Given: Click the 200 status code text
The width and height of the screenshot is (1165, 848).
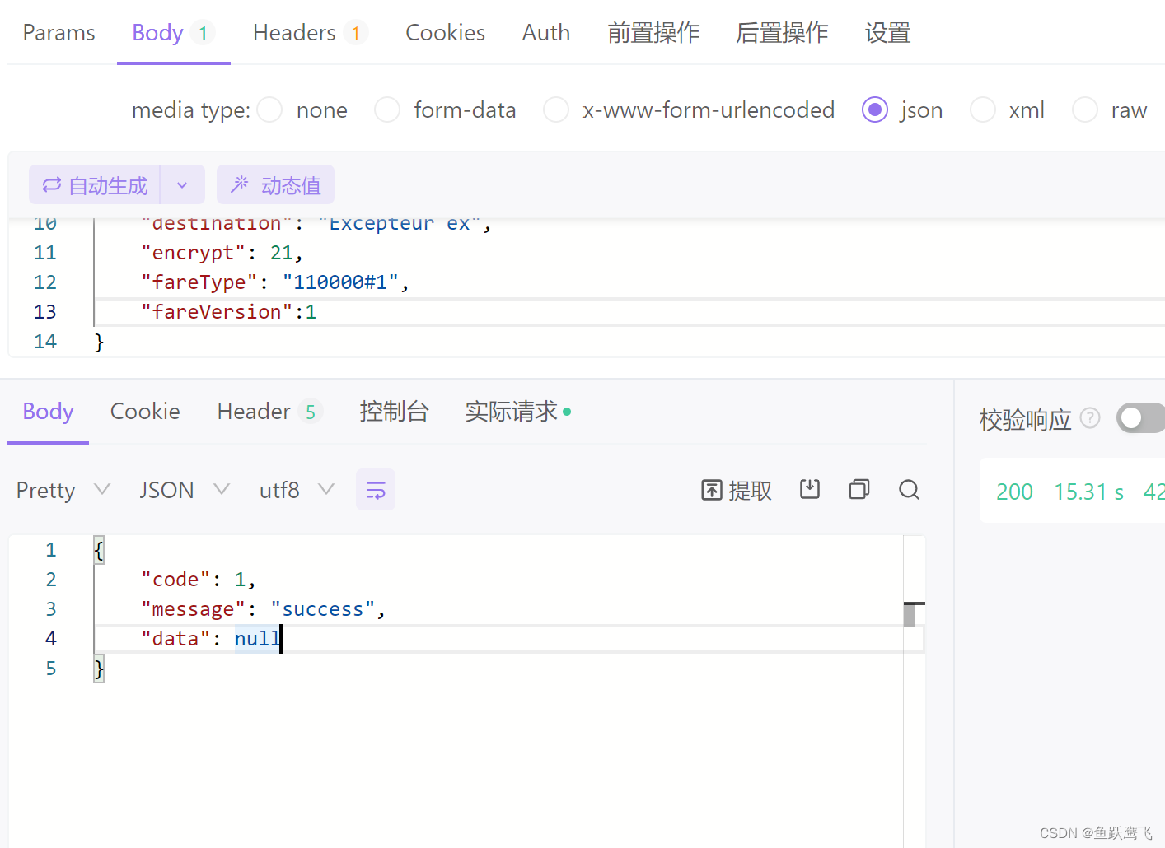Looking at the screenshot, I should [1014, 492].
